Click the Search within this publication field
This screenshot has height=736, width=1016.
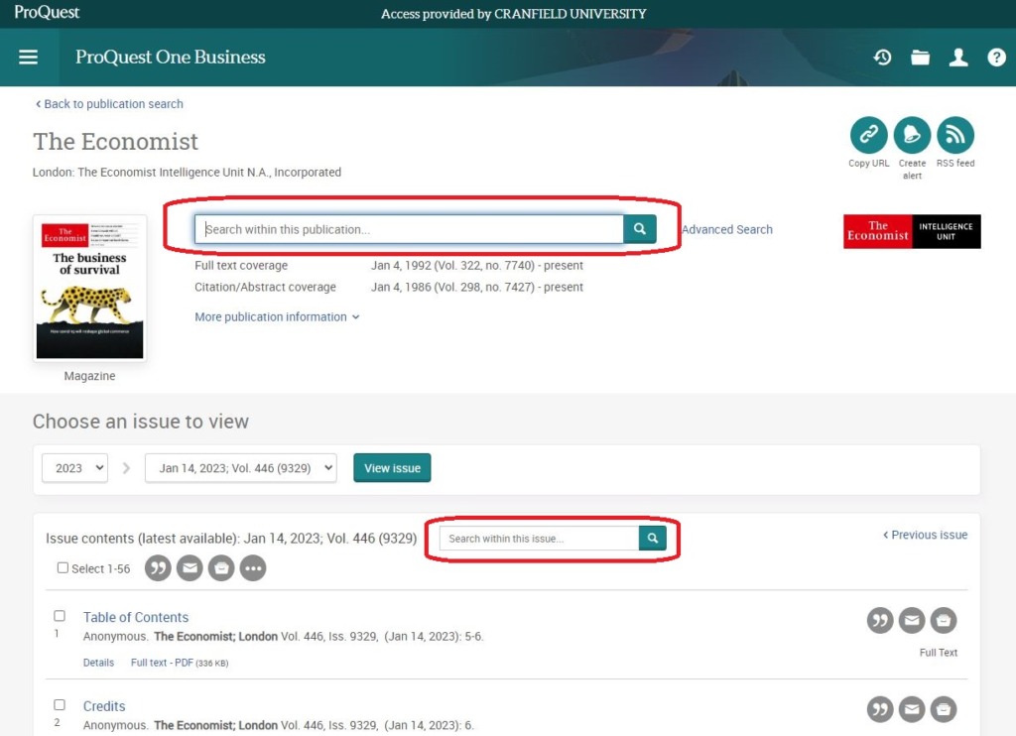[409, 229]
